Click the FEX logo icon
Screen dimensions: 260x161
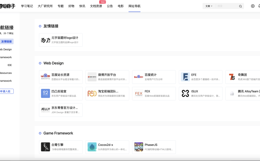[139, 93]
